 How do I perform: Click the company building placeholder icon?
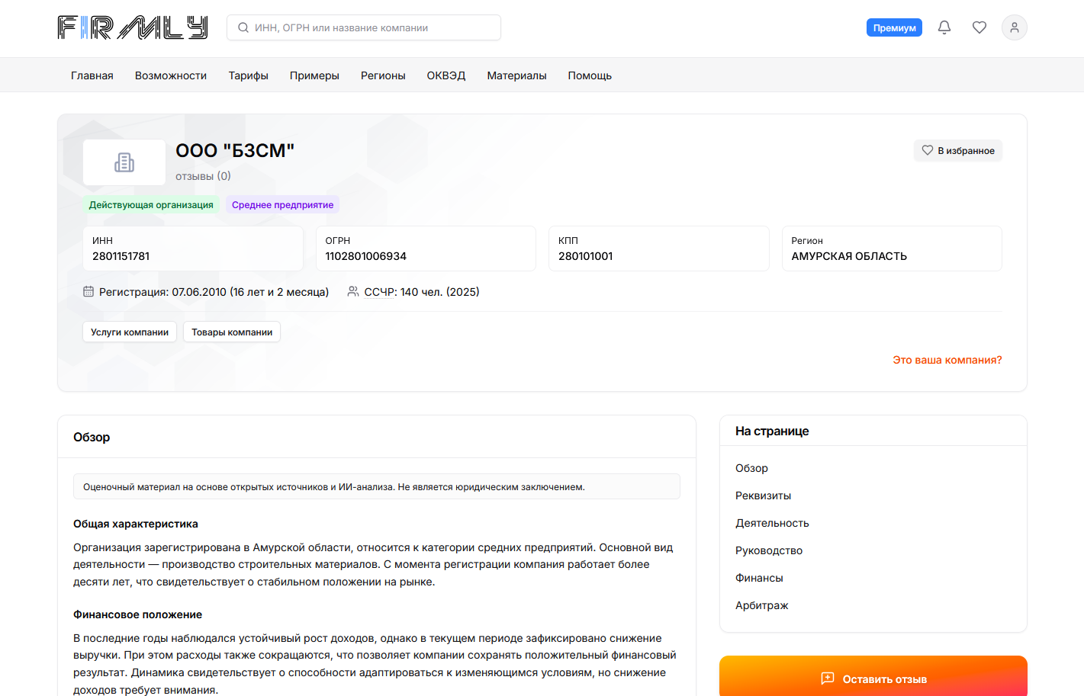pyautogui.click(x=124, y=162)
